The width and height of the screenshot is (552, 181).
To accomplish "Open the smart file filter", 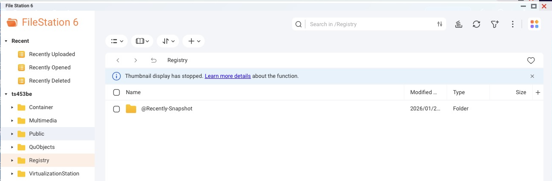I will click(495, 24).
